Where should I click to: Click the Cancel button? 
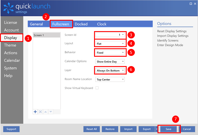[x=187, y=129]
